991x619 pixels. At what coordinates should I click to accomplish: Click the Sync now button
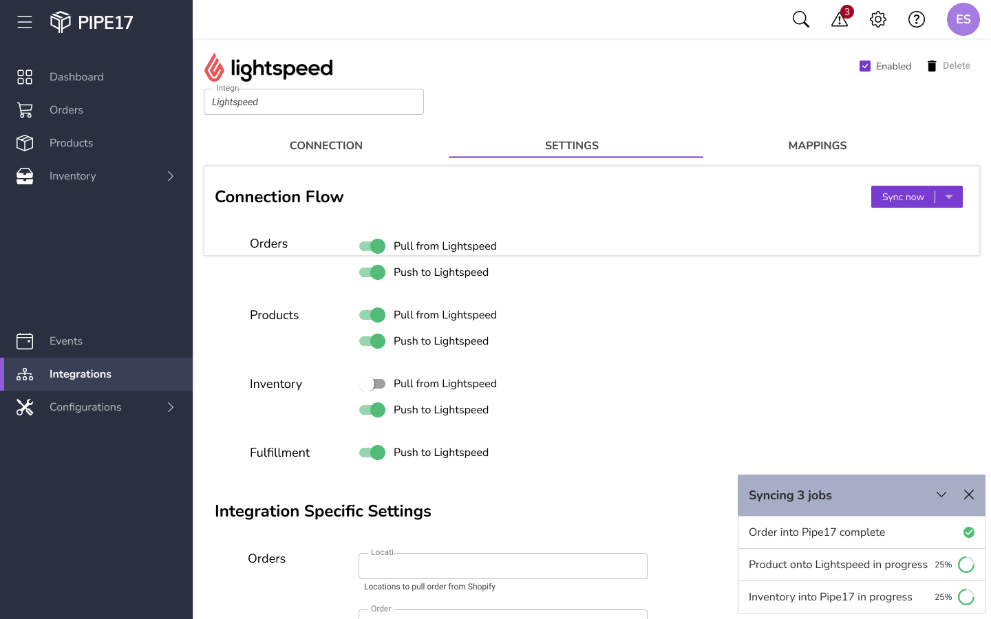[903, 197]
